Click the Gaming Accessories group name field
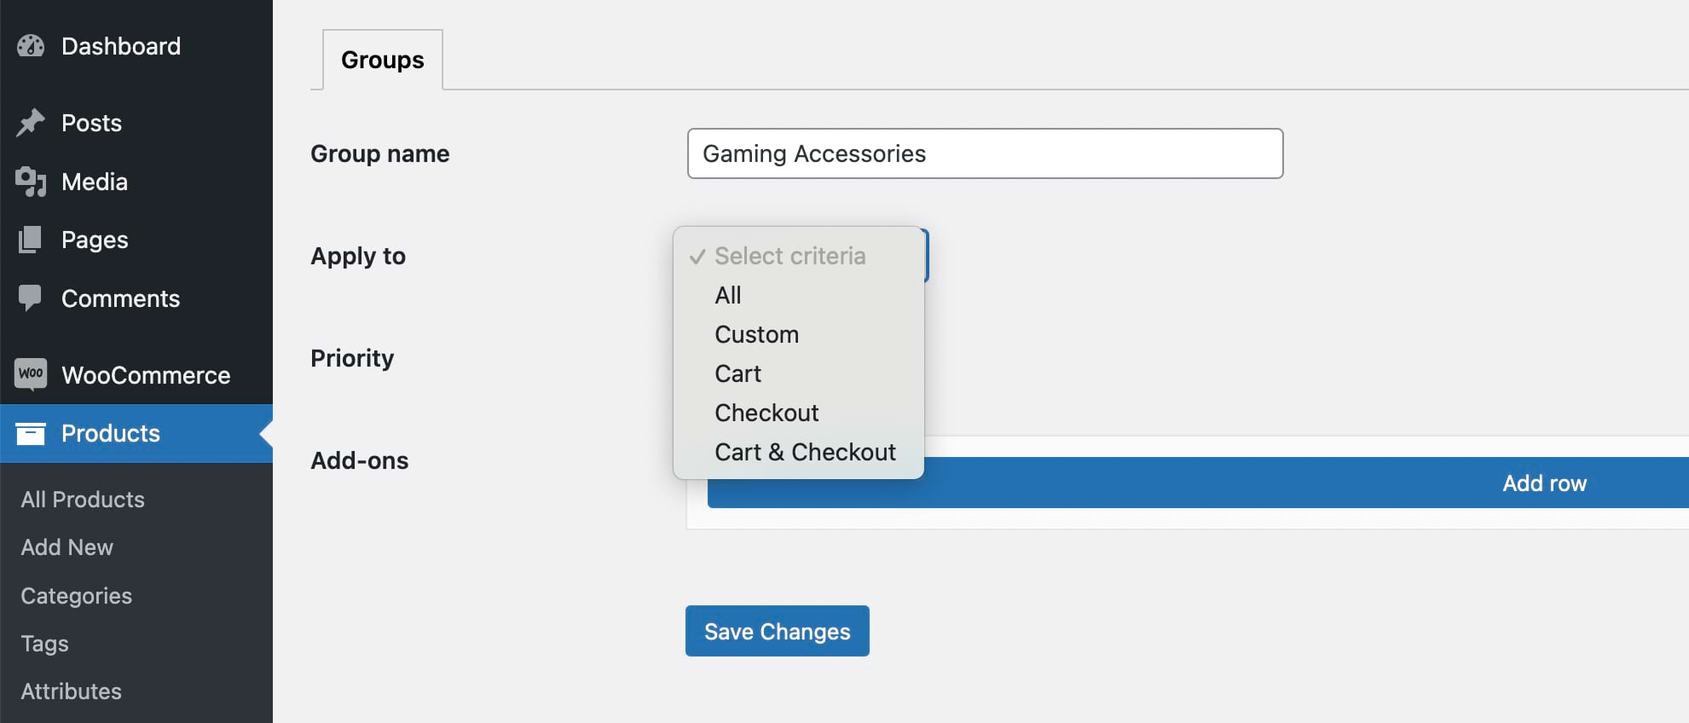This screenshot has width=1689, height=723. pyautogui.click(x=984, y=153)
